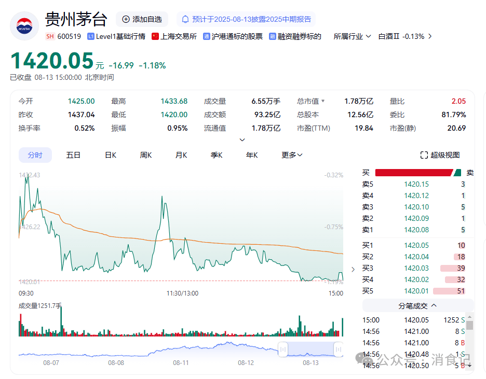The width and height of the screenshot is (486, 379).
Task: Click 成交额 value 93.25亿
Action: point(267,115)
